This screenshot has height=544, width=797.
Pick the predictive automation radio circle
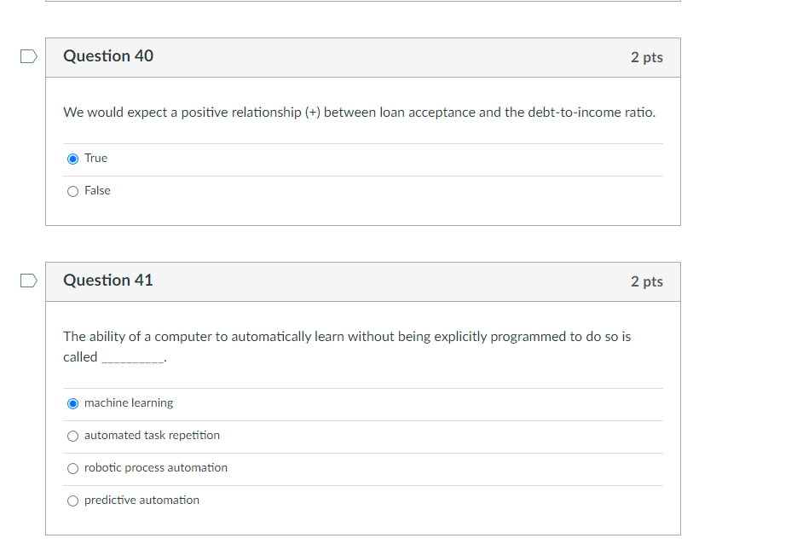coord(72,501)
